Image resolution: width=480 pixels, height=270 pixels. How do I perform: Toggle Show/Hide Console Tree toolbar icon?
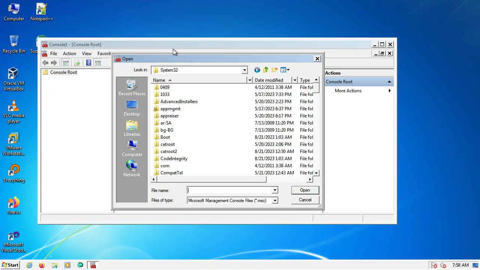pyautogui.click(x=66, y=63)
